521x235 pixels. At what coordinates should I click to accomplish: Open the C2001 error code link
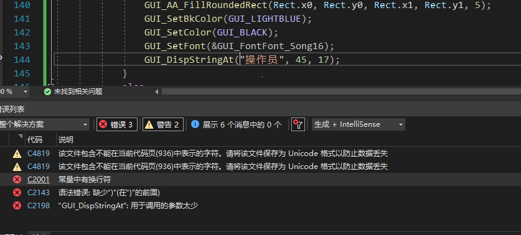tap(39, 180)
